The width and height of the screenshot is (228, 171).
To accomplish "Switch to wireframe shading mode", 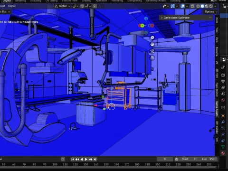I will [198, 6].
